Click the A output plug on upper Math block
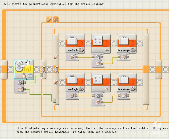This screenshot has height=139, width=169. [102, 57]
